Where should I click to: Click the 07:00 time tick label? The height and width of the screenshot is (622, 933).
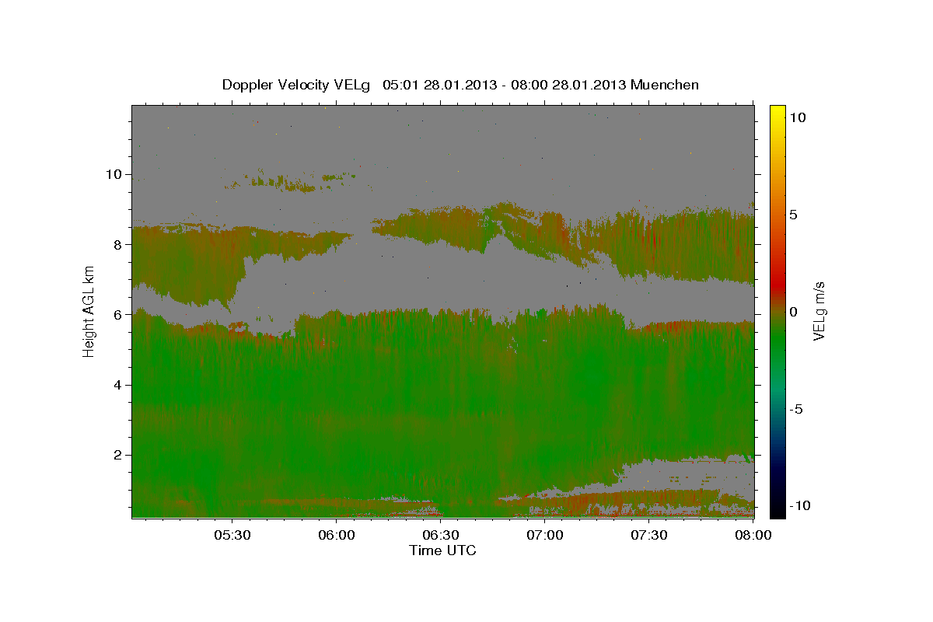(x=545, y=536)
